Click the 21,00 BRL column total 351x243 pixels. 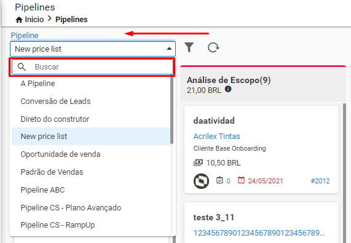204,90
